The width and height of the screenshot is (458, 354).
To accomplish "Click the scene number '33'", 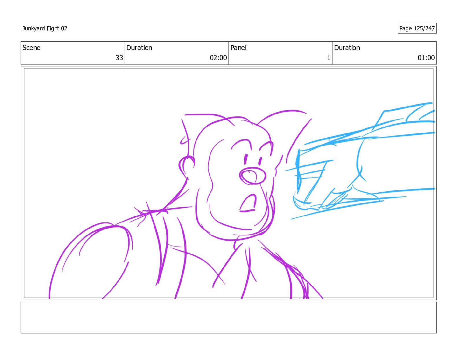I will point(119,58).
